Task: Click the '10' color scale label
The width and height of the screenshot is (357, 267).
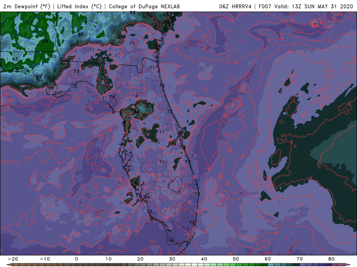Action: [x=108, y=259]
